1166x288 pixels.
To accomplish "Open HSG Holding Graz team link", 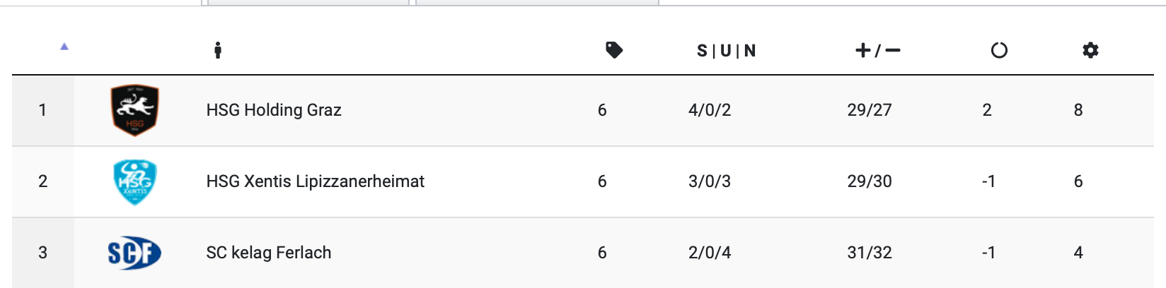I will [274, 110].
